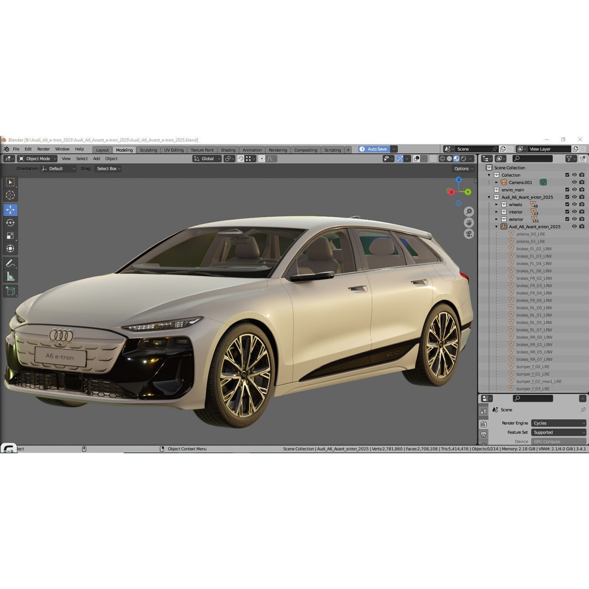The height and width of the screenshot is (589, 589).
Task: Switch to the Shading workspace tab
Action: [x=228, y=150]
